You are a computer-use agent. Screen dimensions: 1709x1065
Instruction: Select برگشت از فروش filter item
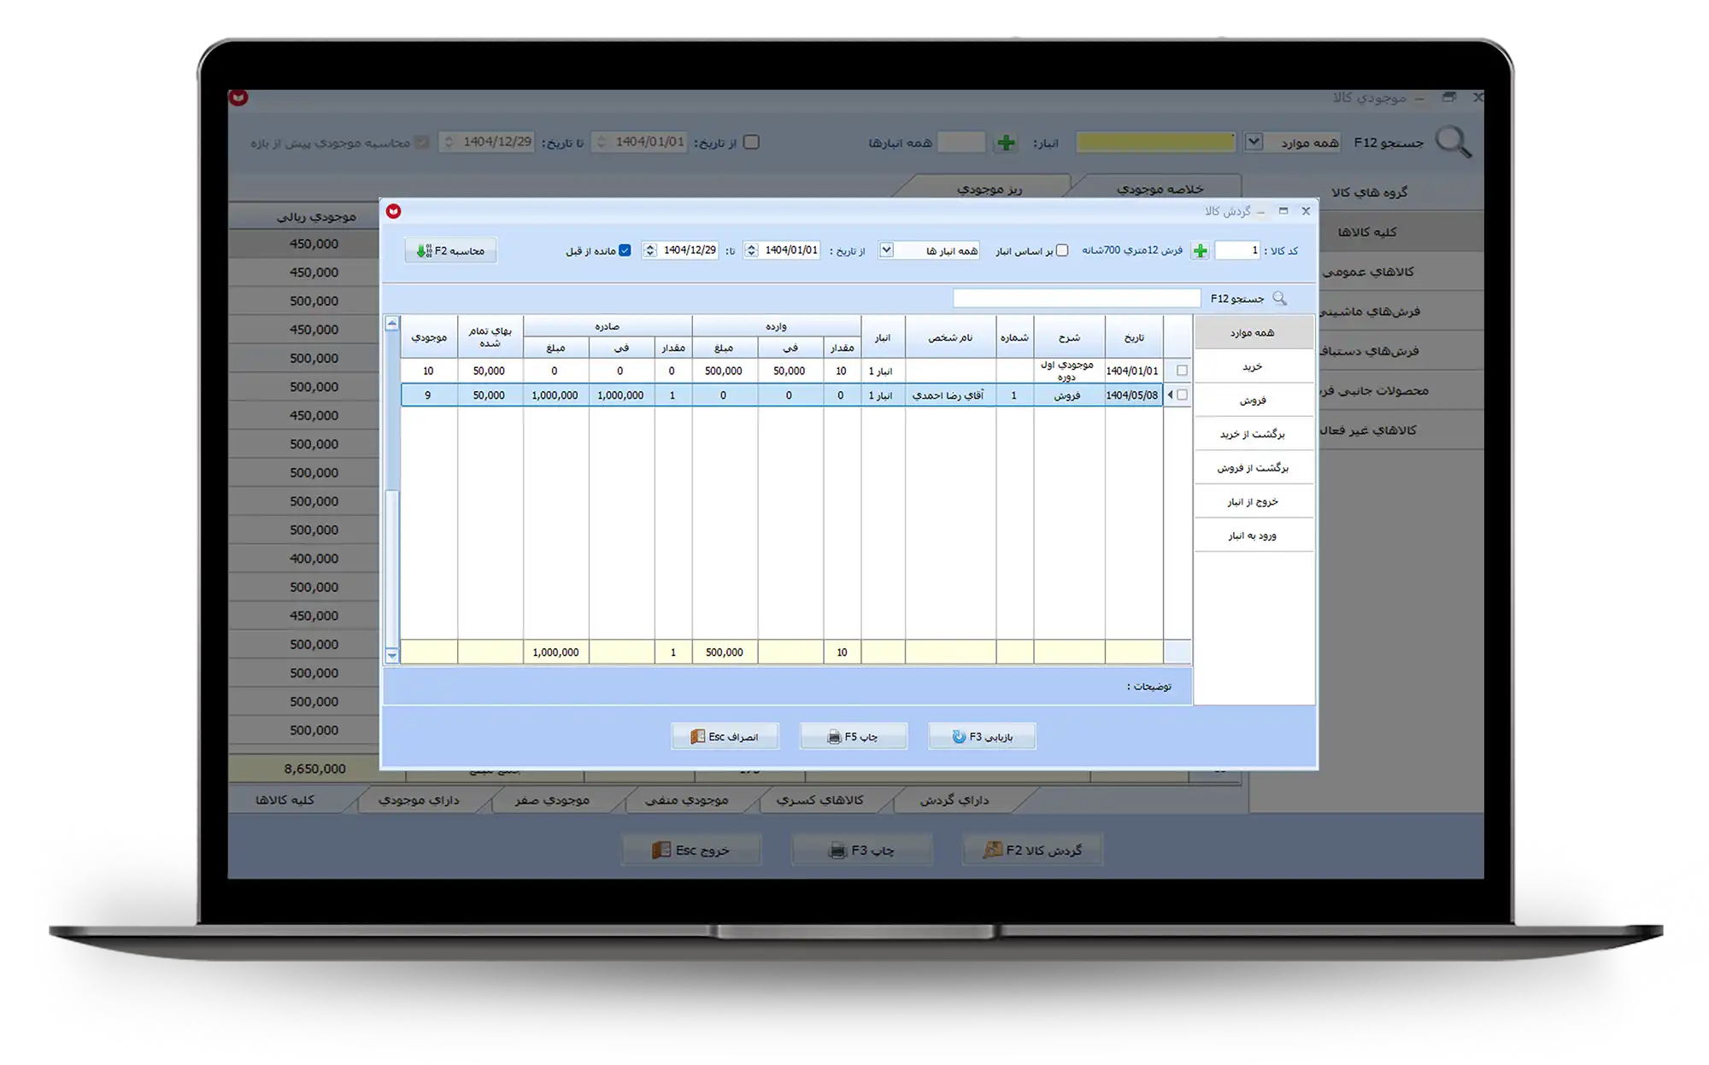pyautogui.click(x=1253, y=468)
